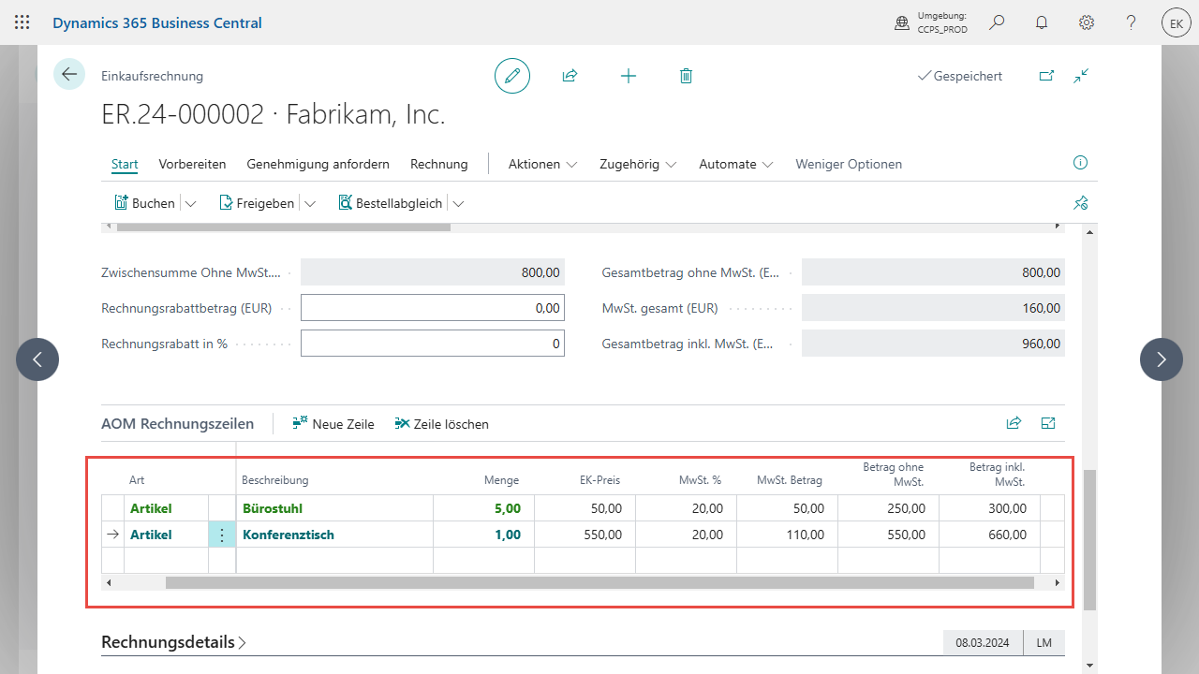This screenshot has height=674, width=1199.
Task: Click the page vertical scrollbar thumb
Action: [1089, 540]
